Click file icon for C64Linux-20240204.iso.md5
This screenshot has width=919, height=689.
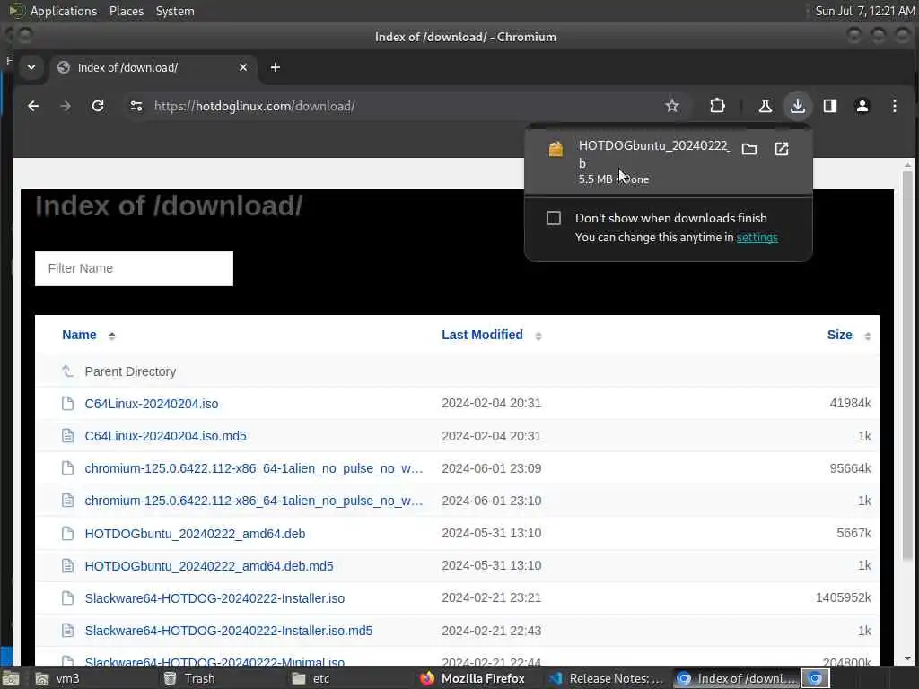[68, 435]
